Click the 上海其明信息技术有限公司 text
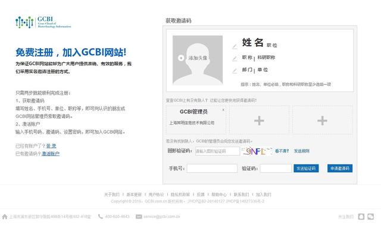 [192, 123]
